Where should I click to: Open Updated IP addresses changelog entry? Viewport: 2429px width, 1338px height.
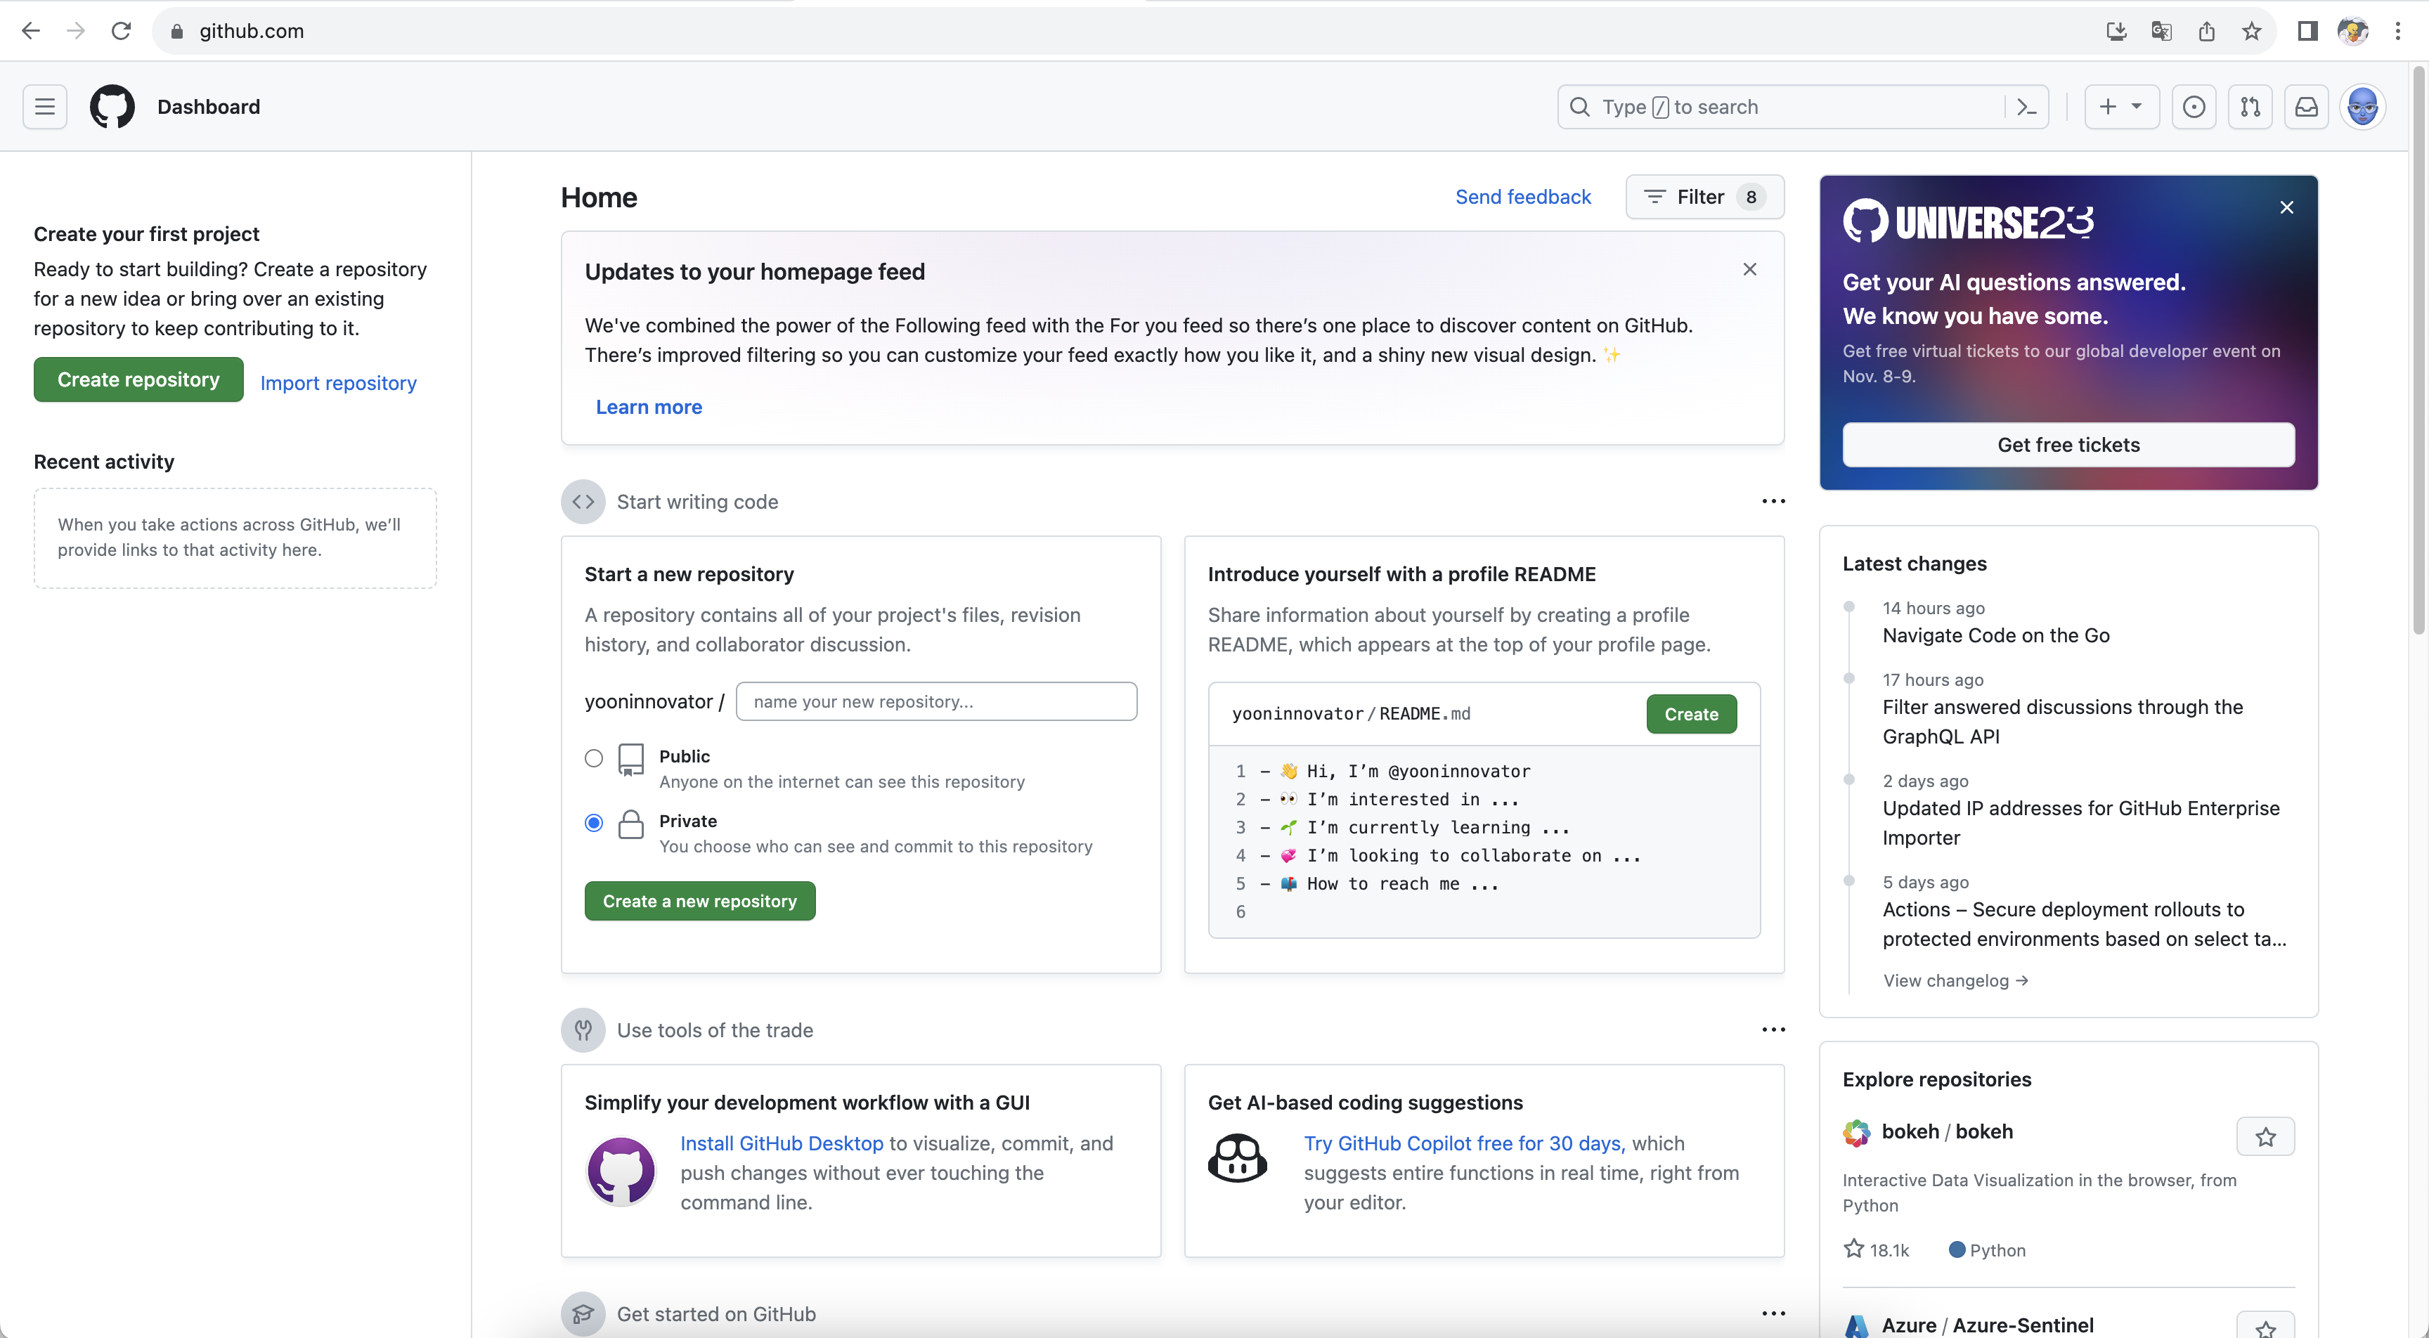(x=2081, y=822)
